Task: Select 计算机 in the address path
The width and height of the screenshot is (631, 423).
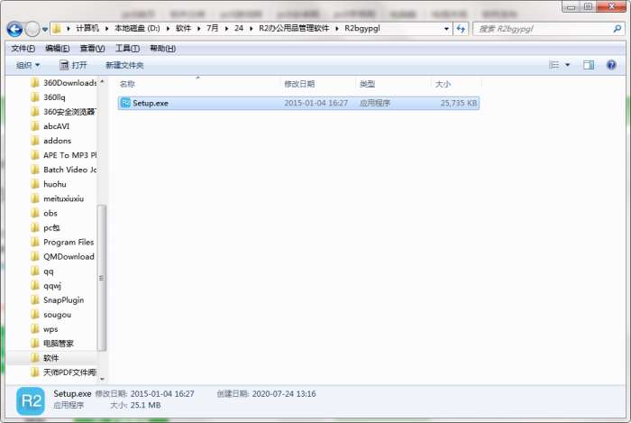Action: point(87,28)
